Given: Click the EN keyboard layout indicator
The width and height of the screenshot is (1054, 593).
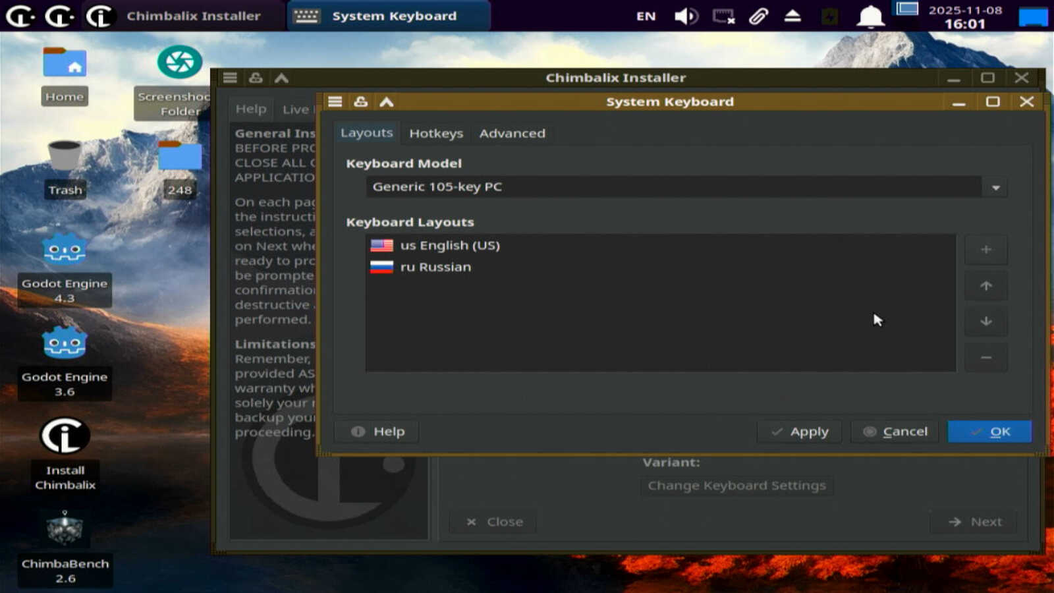Looking at the screenshot, I should (646, 16).
